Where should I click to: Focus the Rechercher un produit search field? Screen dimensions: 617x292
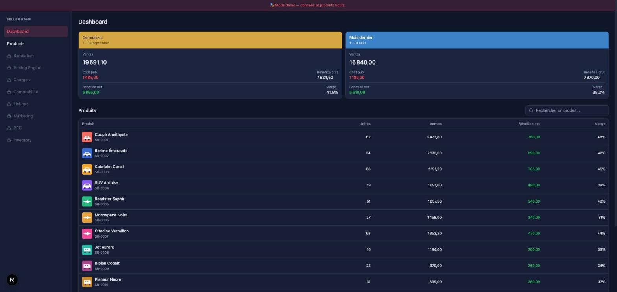point(567,110)
